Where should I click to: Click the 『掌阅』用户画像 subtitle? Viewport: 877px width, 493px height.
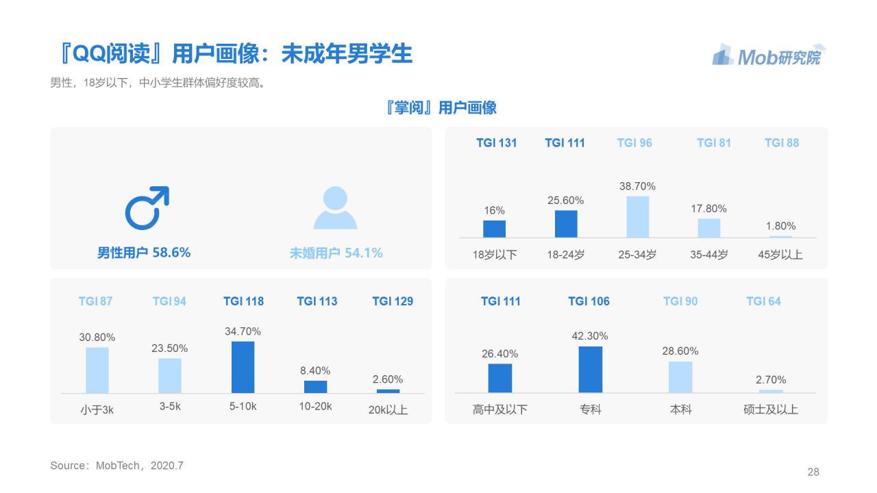coord(441,108)
